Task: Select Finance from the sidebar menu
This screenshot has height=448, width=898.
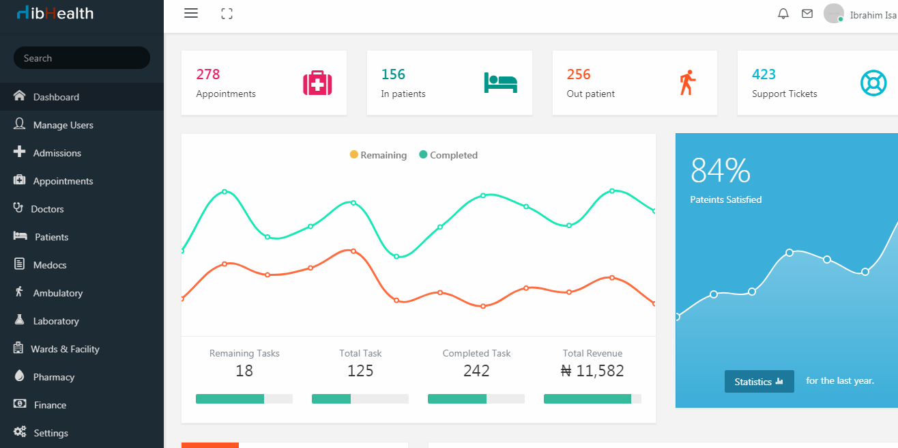Action: pos(48,404)
